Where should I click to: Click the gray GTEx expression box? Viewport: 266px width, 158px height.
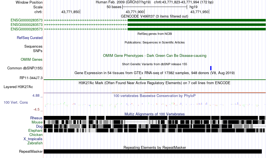click(140, 78)
